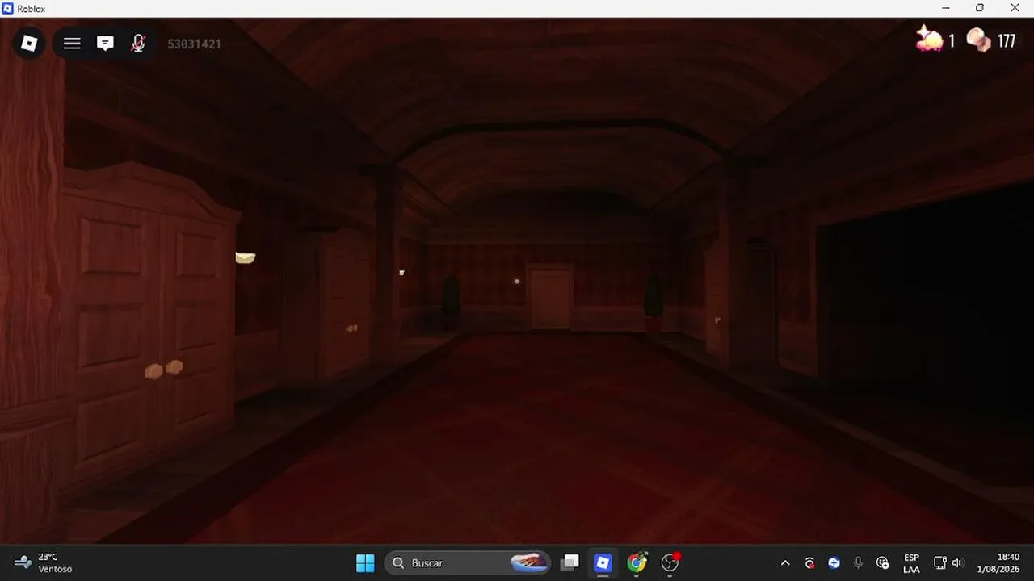
Task: Click the volume speaker icon in tray
Action: (958, 562)
